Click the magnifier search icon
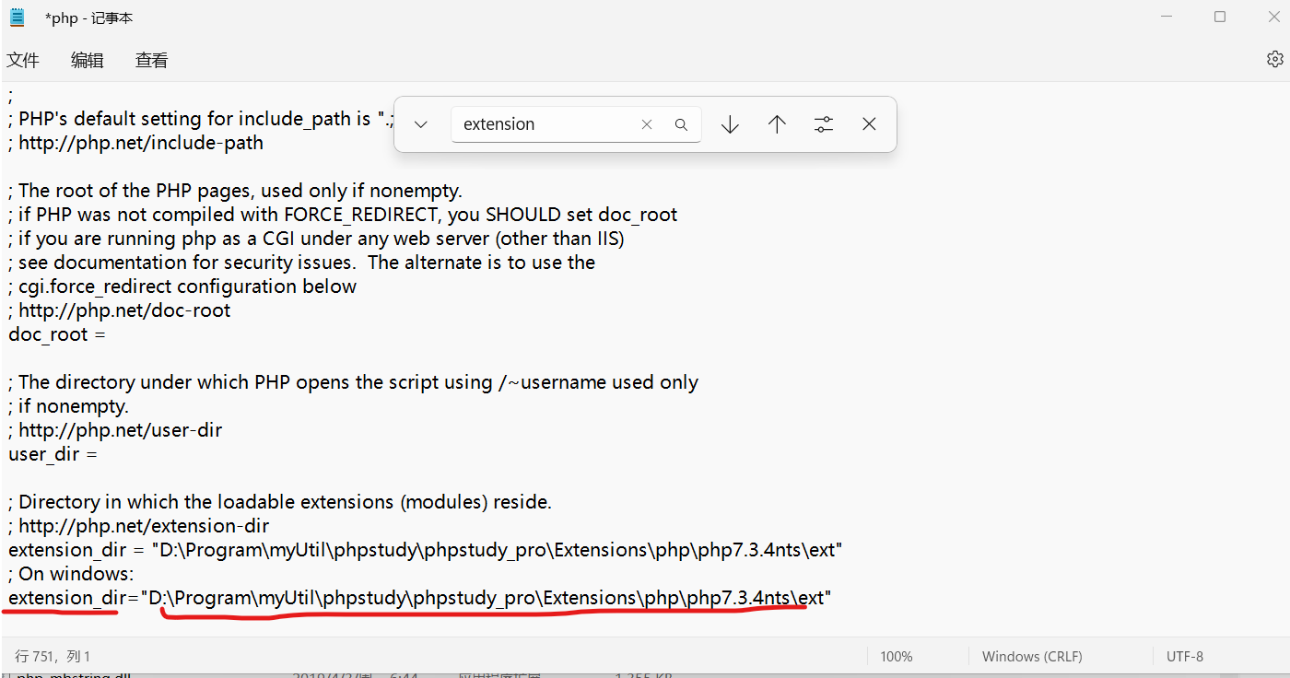The height and width of the screenshot is (678, 1290). [681, 124]
